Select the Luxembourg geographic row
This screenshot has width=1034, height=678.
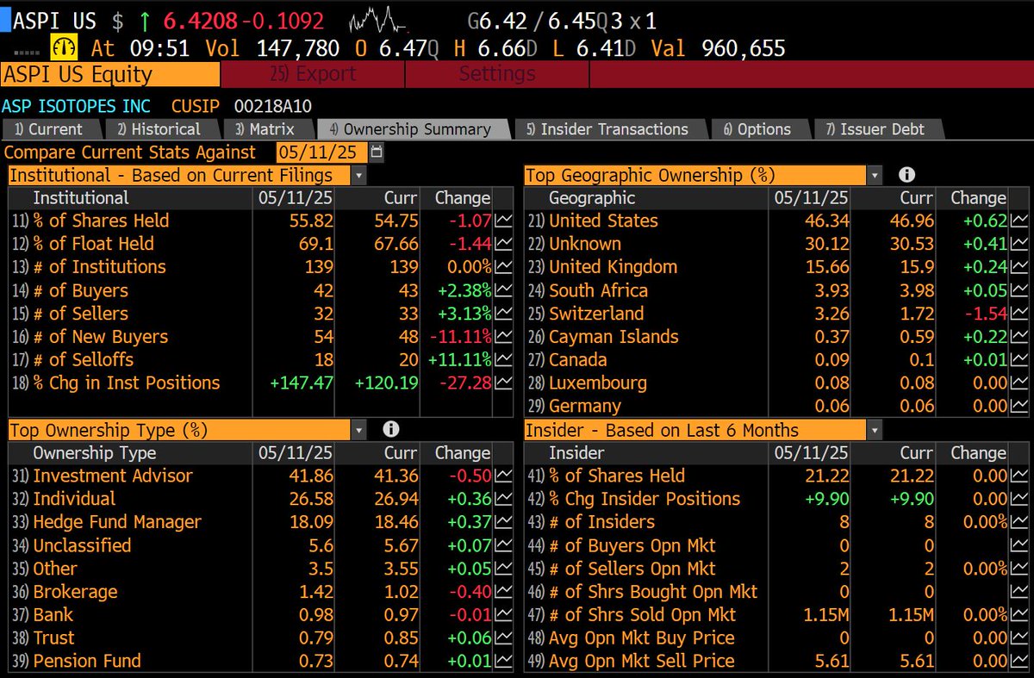(777, 383)
